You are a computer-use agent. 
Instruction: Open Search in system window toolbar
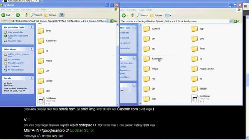[37, 15]
